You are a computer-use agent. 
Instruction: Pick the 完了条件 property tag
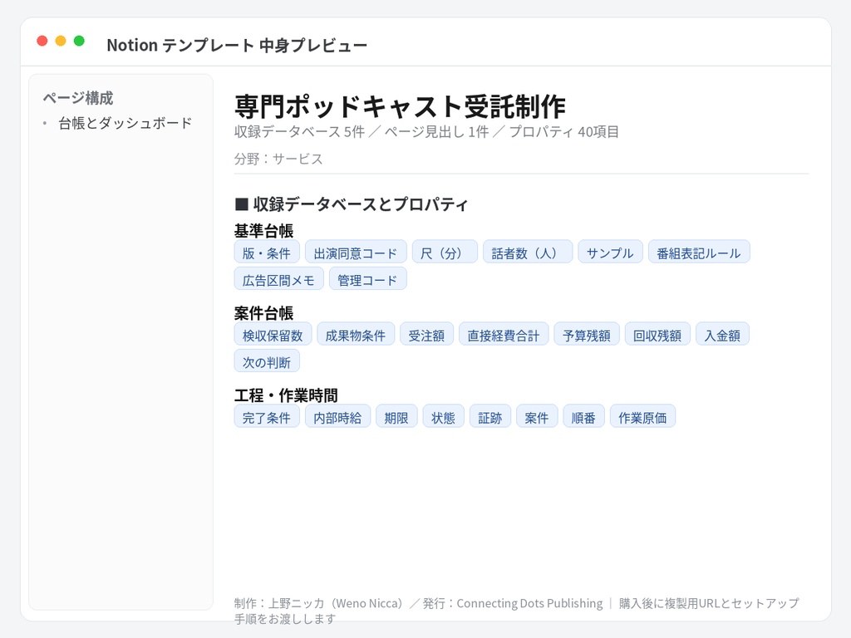click(267, 416)
